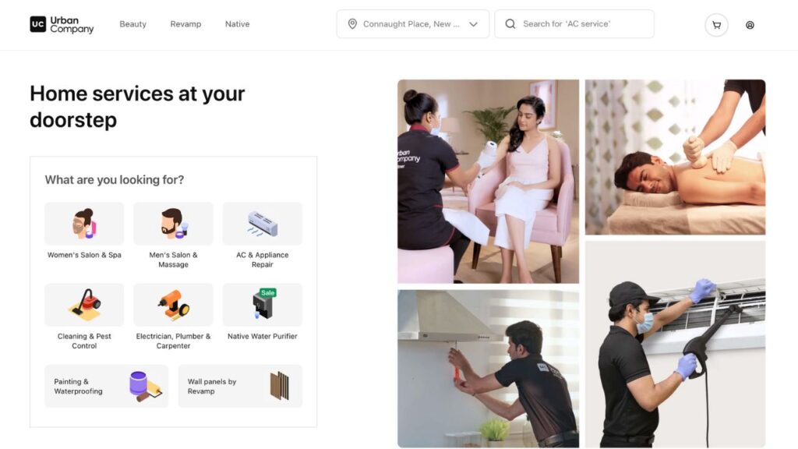Expand the Connaught Place location dropdown
This screenshot has width=798, height=449.
coord(413,24)
